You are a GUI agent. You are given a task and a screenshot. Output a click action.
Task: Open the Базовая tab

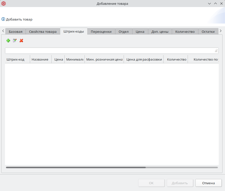tap(16, 32)
